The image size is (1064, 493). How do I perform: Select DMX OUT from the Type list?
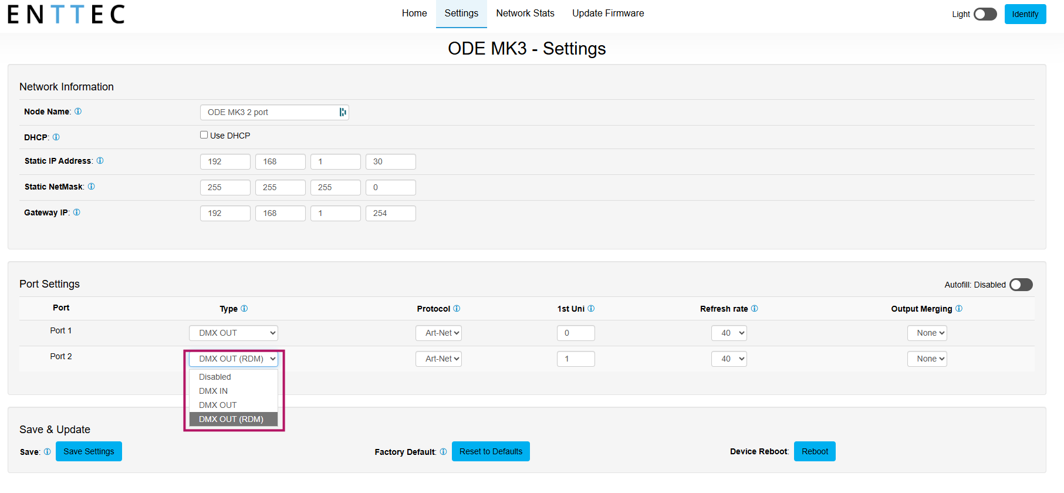point(234,405)
